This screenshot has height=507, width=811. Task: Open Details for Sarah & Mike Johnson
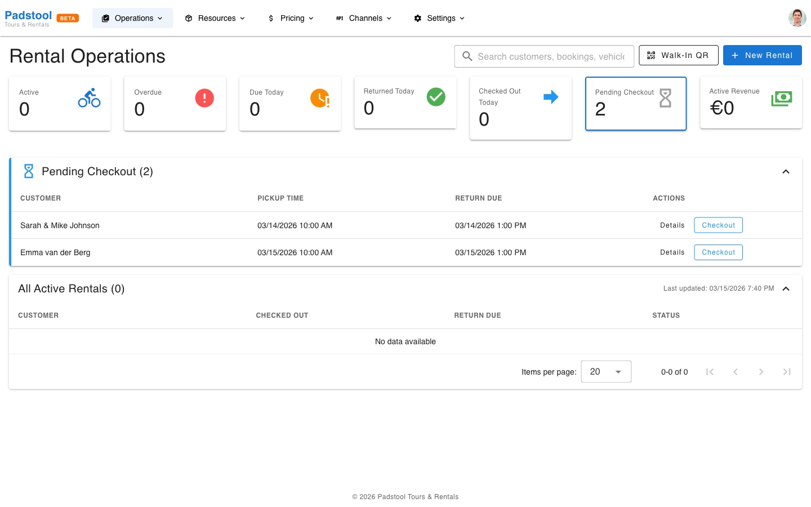672,225
